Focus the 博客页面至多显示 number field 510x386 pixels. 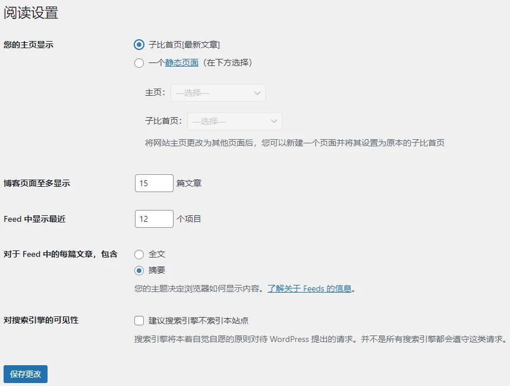(154, 183)
